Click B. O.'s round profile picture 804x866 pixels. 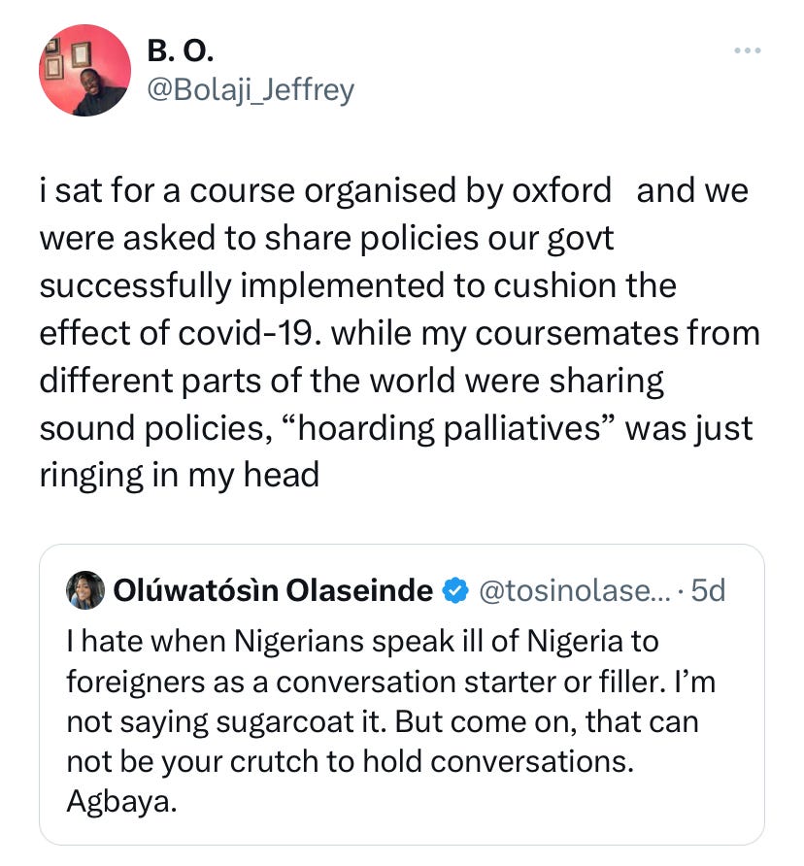coord(84,70)
